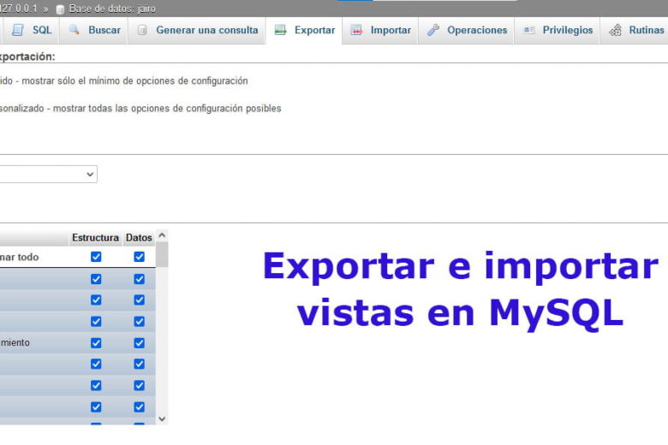
Task: Switch to the Buscar tab
Action: click(94, 30)
